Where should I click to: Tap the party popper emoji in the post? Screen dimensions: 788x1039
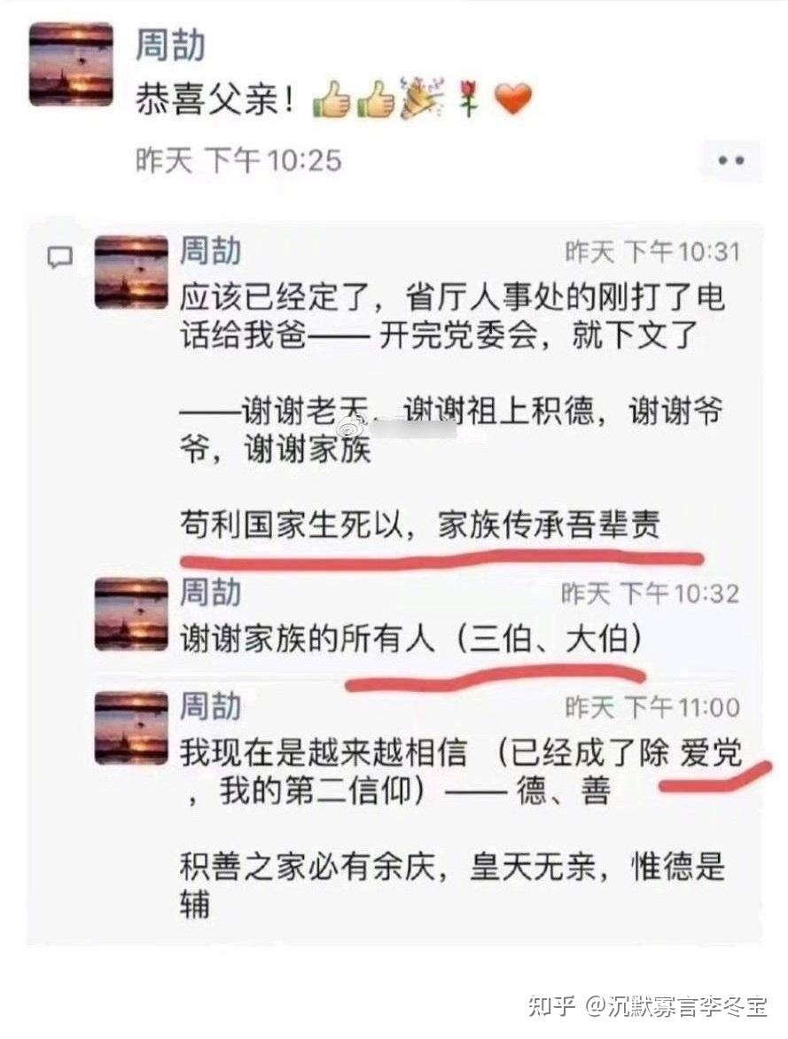coord(423,98)
